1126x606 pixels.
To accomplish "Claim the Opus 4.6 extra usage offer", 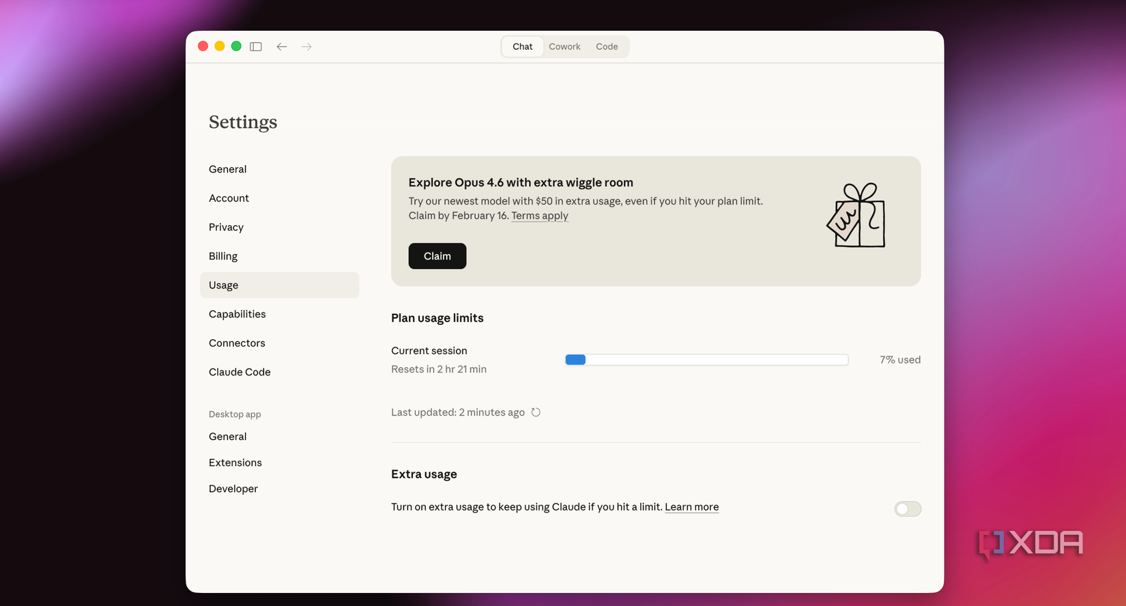I will 437,256.
